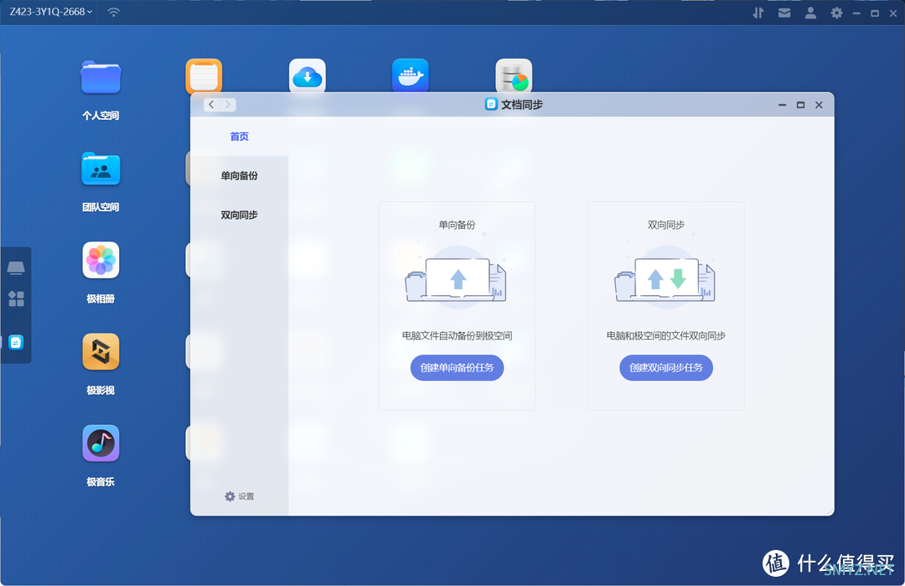
Task: Click the transfer arrows icon in top bar
Action: [x=758, y=13]
